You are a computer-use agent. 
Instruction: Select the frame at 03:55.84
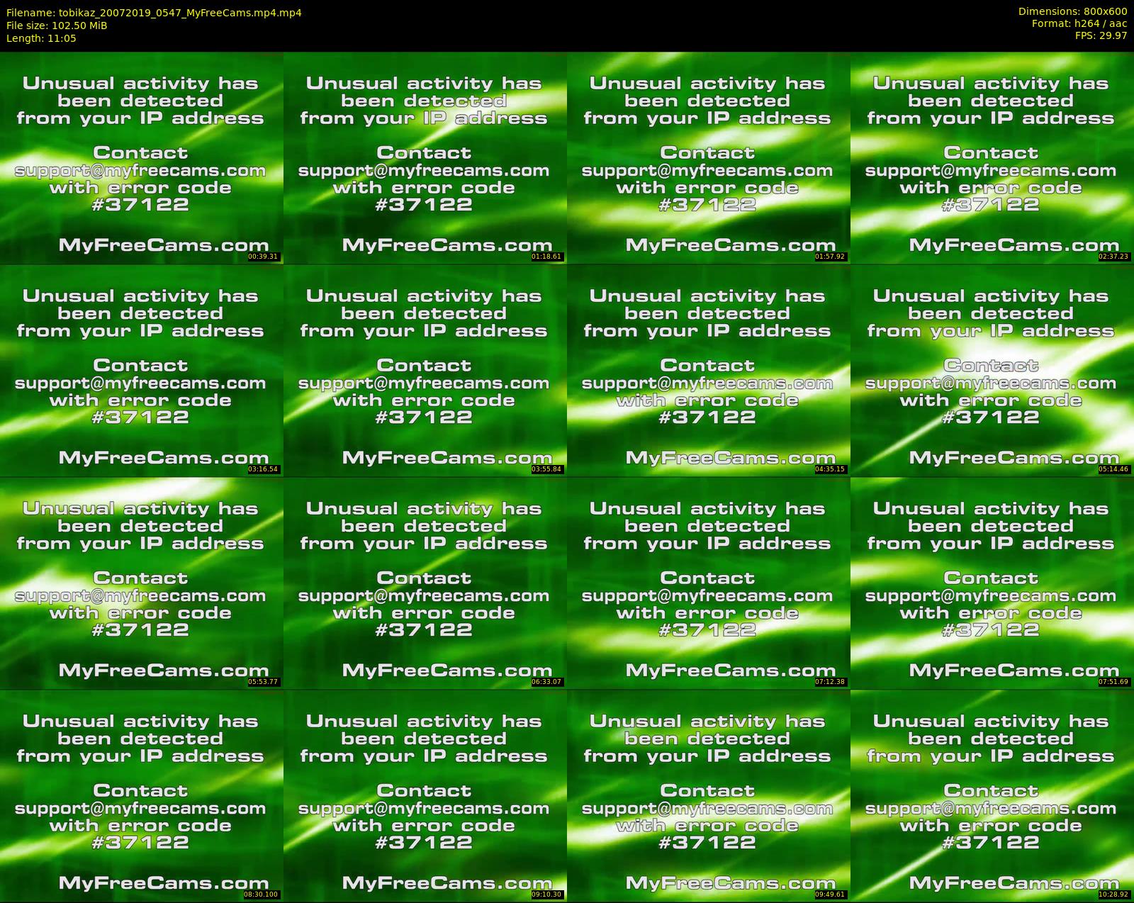click(425, 370)
